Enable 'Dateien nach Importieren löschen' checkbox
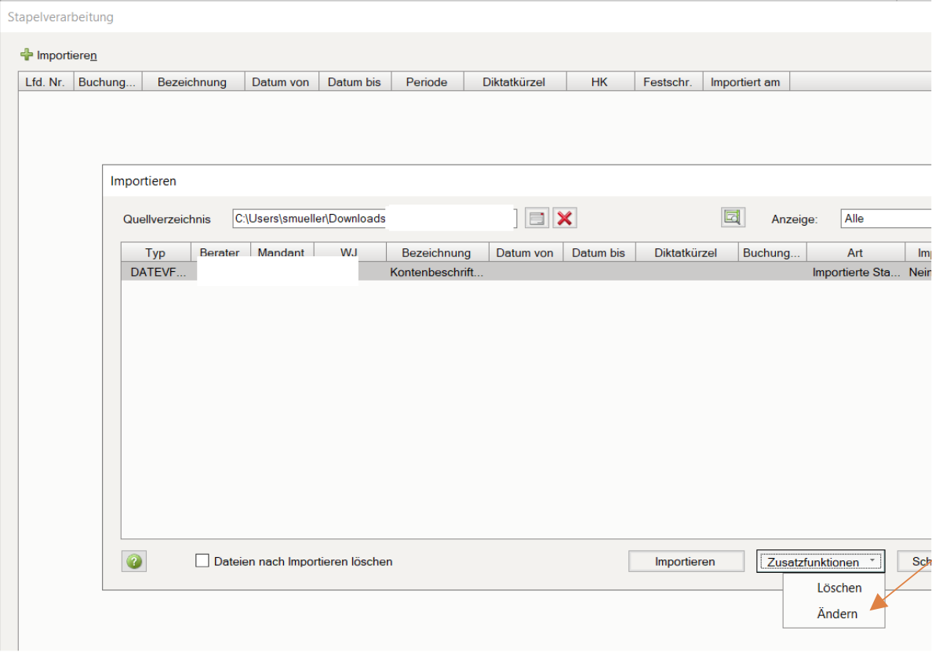Screen dimensions: 932x652 click(x=202, y=561)
